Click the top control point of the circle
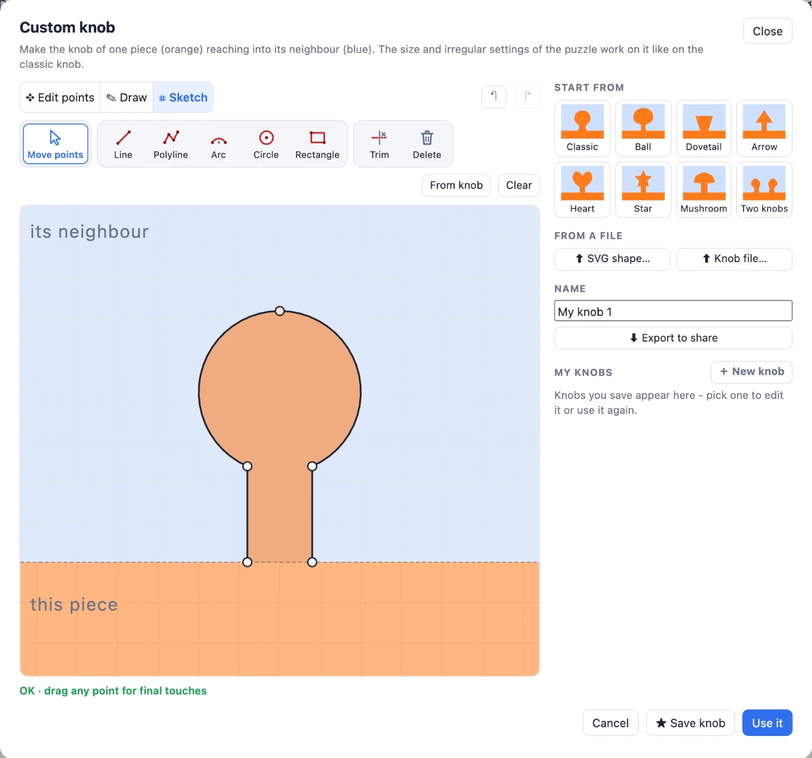Screen dimensions: 812x758 (x=280, y=311)
